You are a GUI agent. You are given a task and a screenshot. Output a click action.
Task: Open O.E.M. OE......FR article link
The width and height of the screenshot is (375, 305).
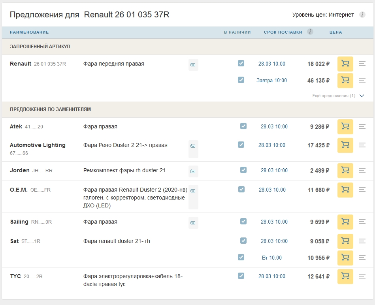pyautogui.click(x=40, y=190)
